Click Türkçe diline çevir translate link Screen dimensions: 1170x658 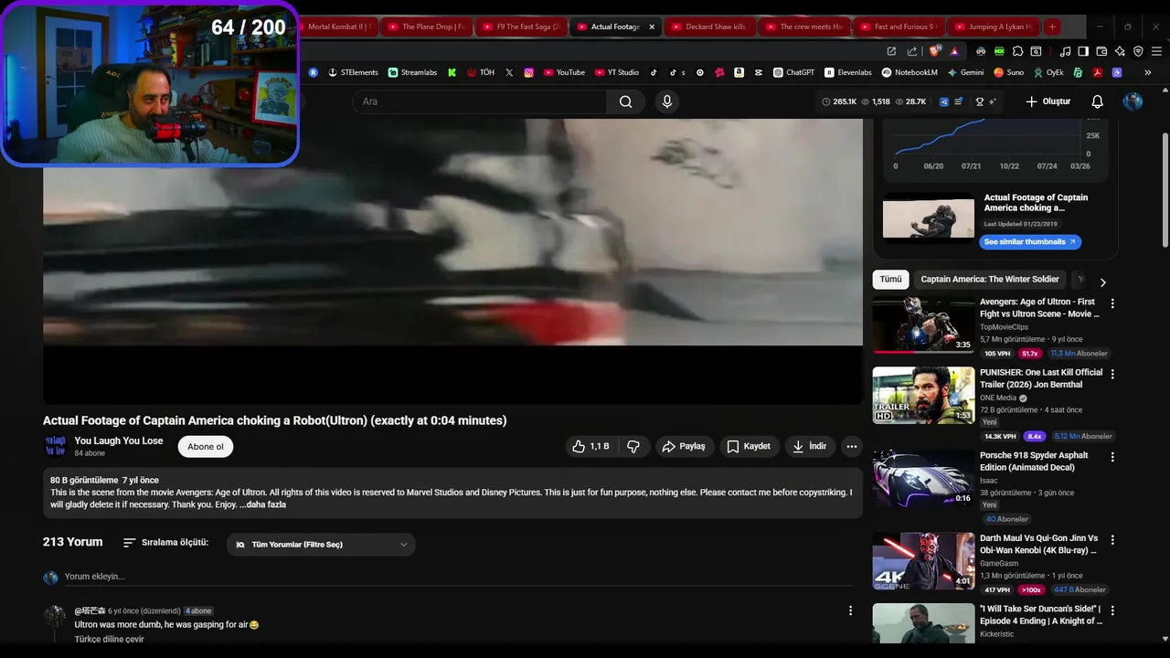point(109,639)
